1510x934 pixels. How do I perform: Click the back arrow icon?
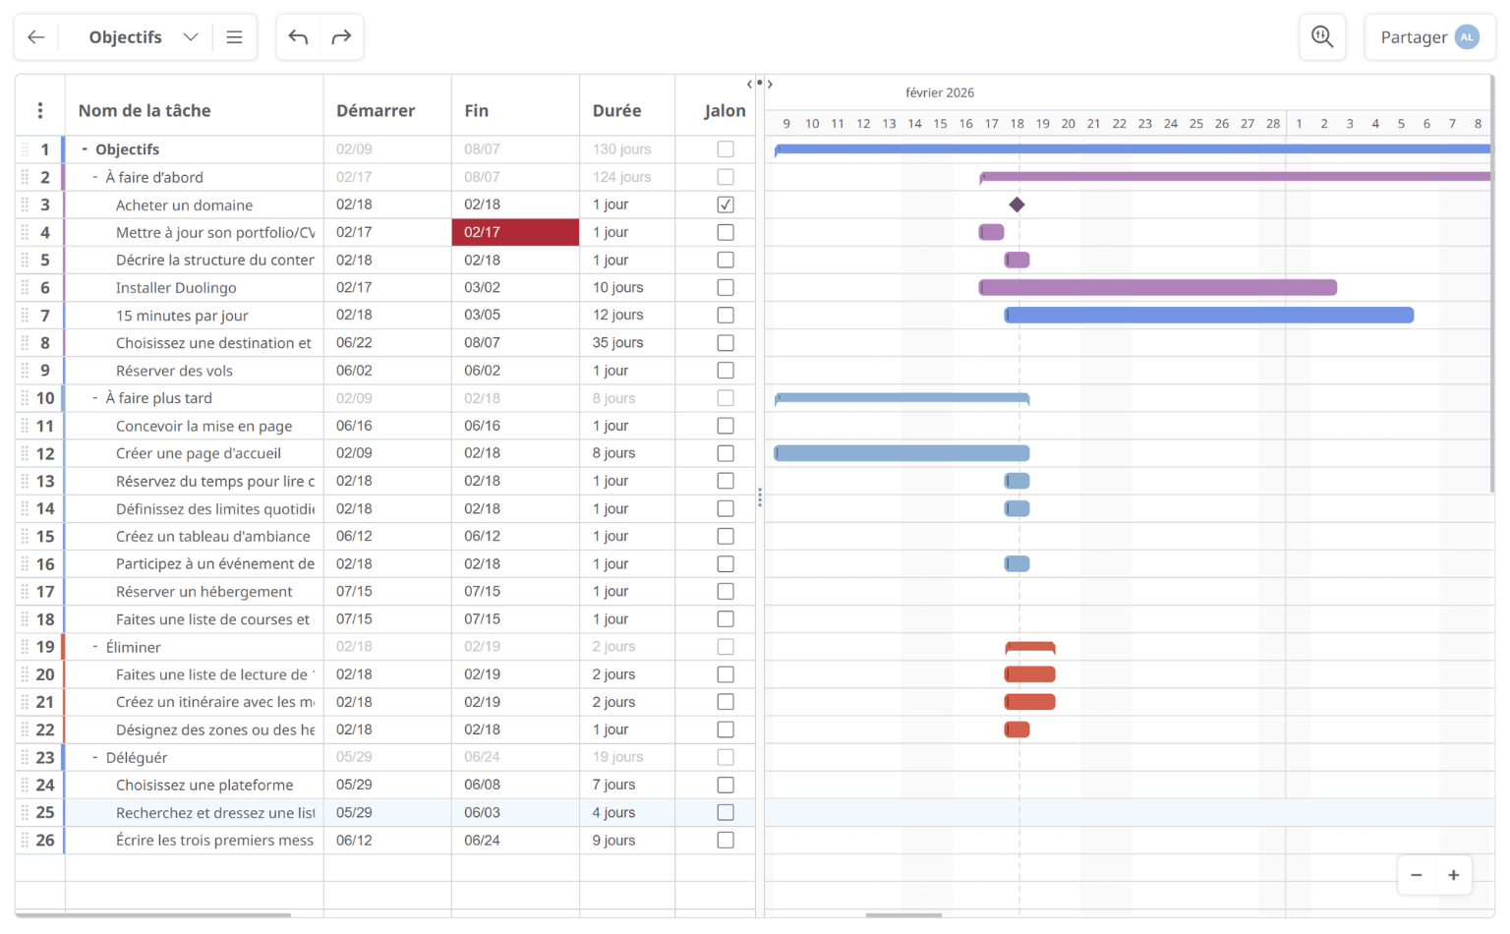pyautogui.click(x=36, y=36)
